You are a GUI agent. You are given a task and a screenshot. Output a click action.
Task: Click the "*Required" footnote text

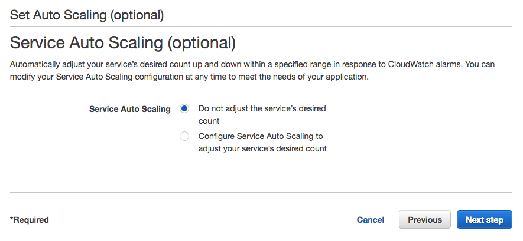tap(30, 220)
